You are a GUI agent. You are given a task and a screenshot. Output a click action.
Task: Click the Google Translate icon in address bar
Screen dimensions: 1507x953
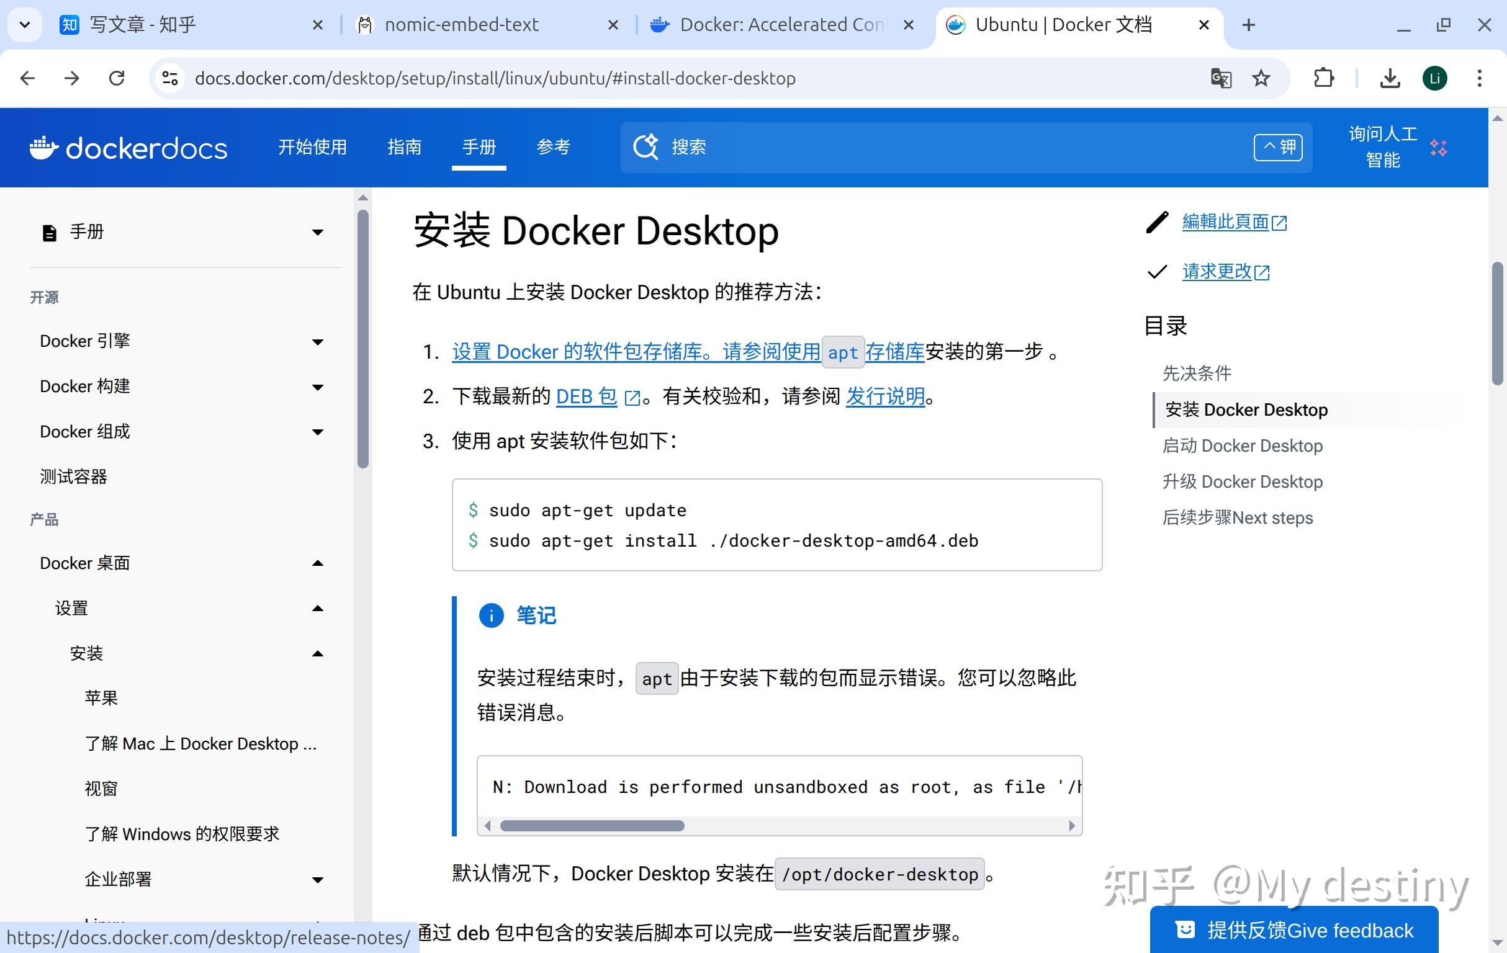point(1220,78)
